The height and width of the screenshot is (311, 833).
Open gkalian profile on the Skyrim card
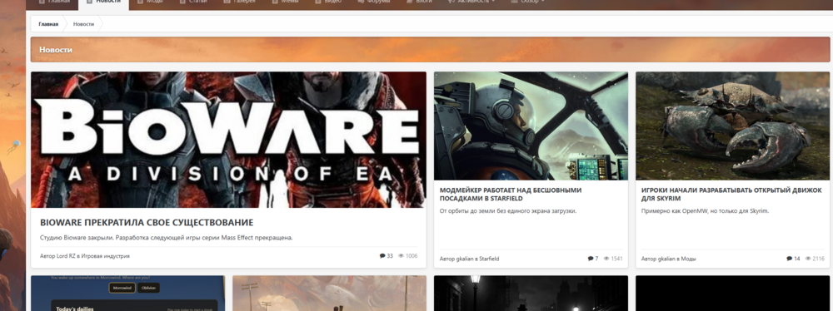666,259
